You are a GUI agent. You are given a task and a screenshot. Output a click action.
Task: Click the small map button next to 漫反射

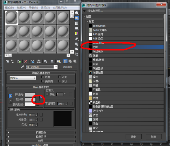click(x=38, y=99)
